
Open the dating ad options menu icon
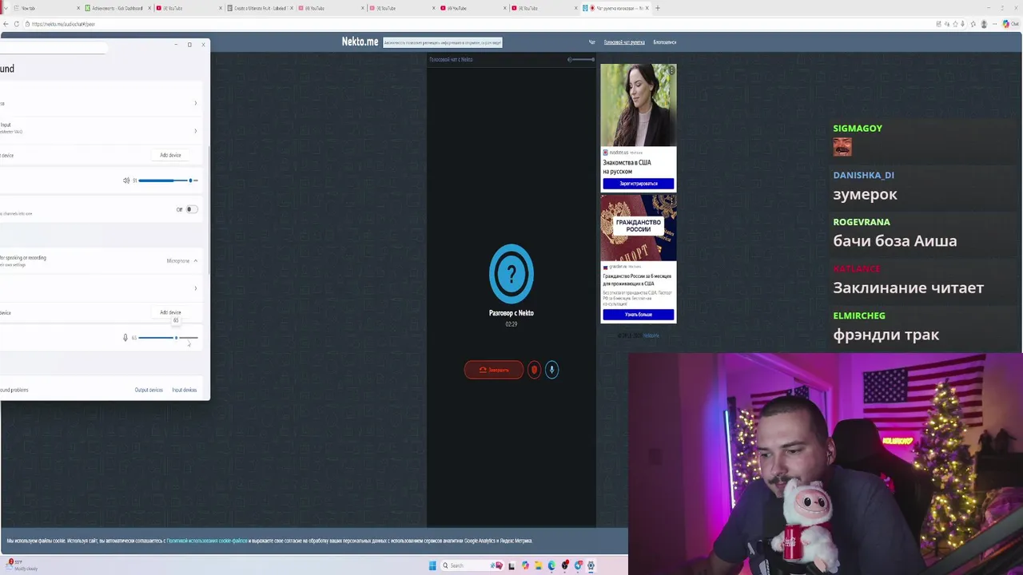tap(672, 70)
